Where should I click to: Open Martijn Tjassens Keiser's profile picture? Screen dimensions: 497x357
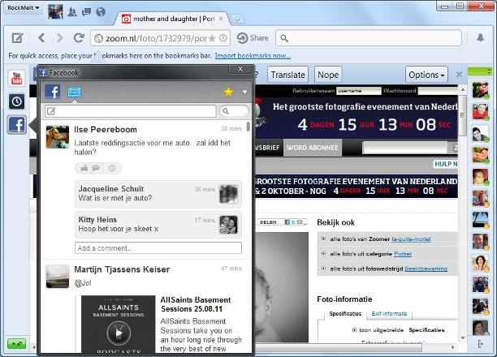coord(58,276)
